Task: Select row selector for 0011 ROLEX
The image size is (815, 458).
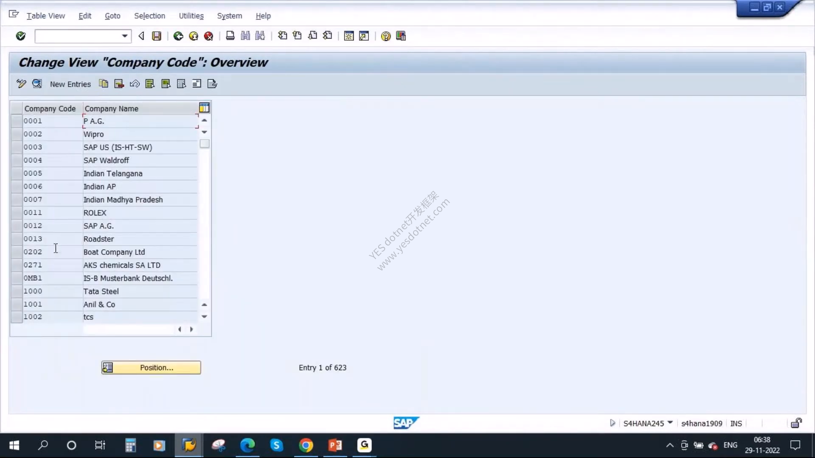Action: point(17,213)
